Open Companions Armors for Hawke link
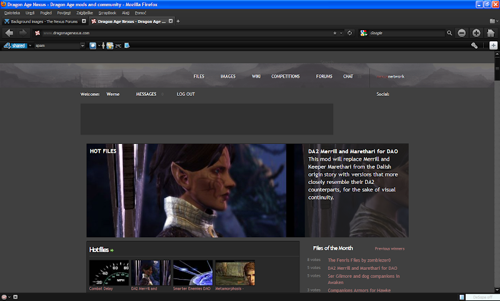Viewport: 500px width, 301px height. (x=359, y=290)
